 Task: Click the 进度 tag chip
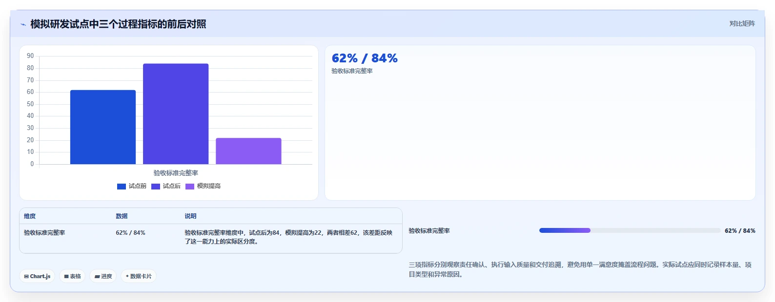[103, 276]
